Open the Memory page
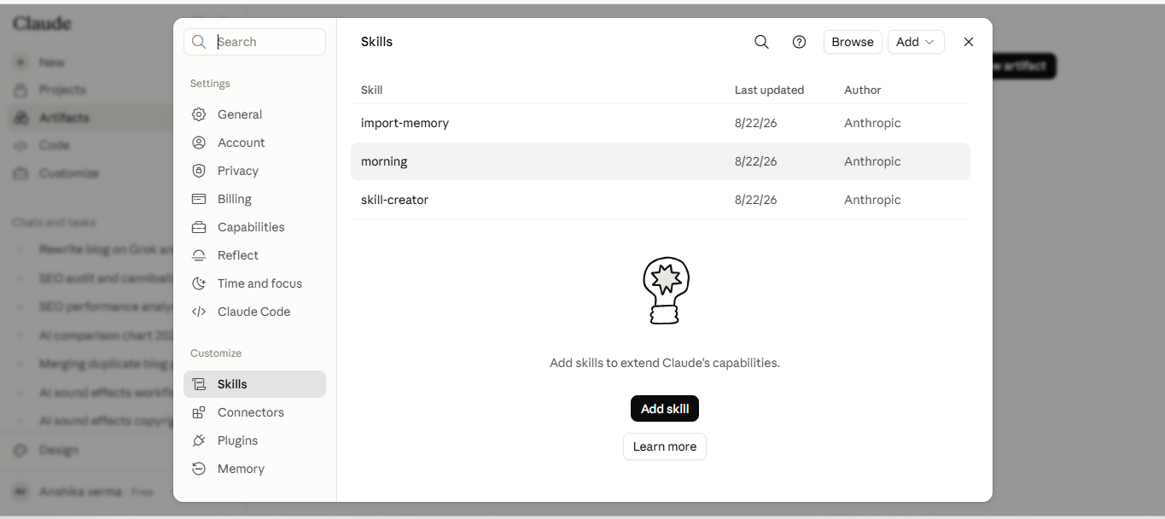 pos(254,469)
